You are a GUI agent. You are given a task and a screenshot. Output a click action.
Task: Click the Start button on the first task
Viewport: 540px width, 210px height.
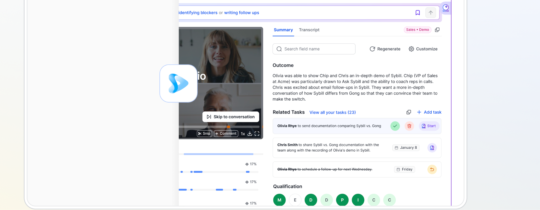pyautogui.click(x=429, y=126)
